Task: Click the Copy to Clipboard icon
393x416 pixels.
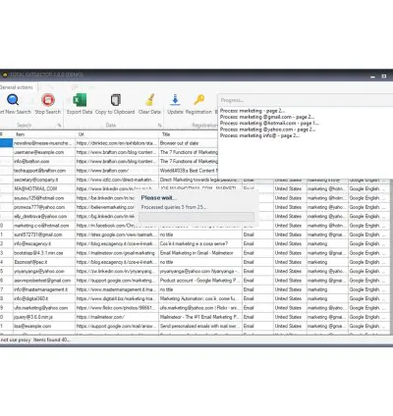Action: 115,100
